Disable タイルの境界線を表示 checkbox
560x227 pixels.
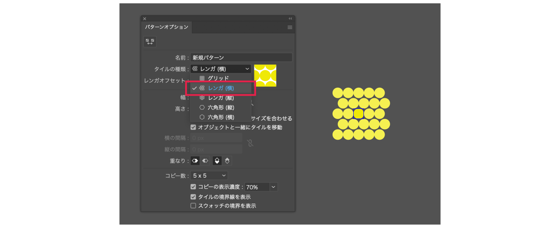193,197
